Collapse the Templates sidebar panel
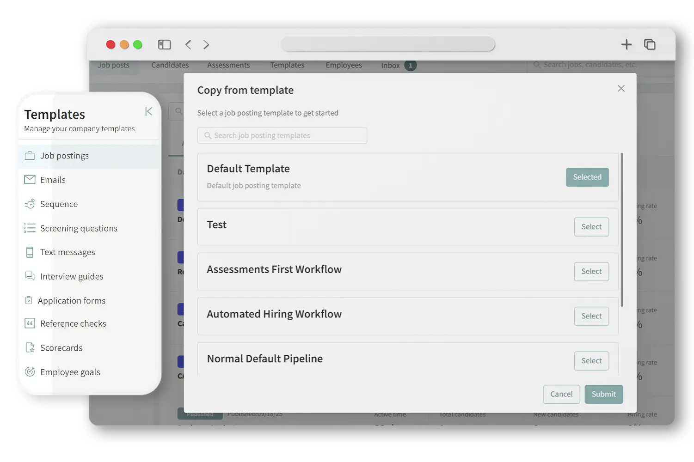 148,111
